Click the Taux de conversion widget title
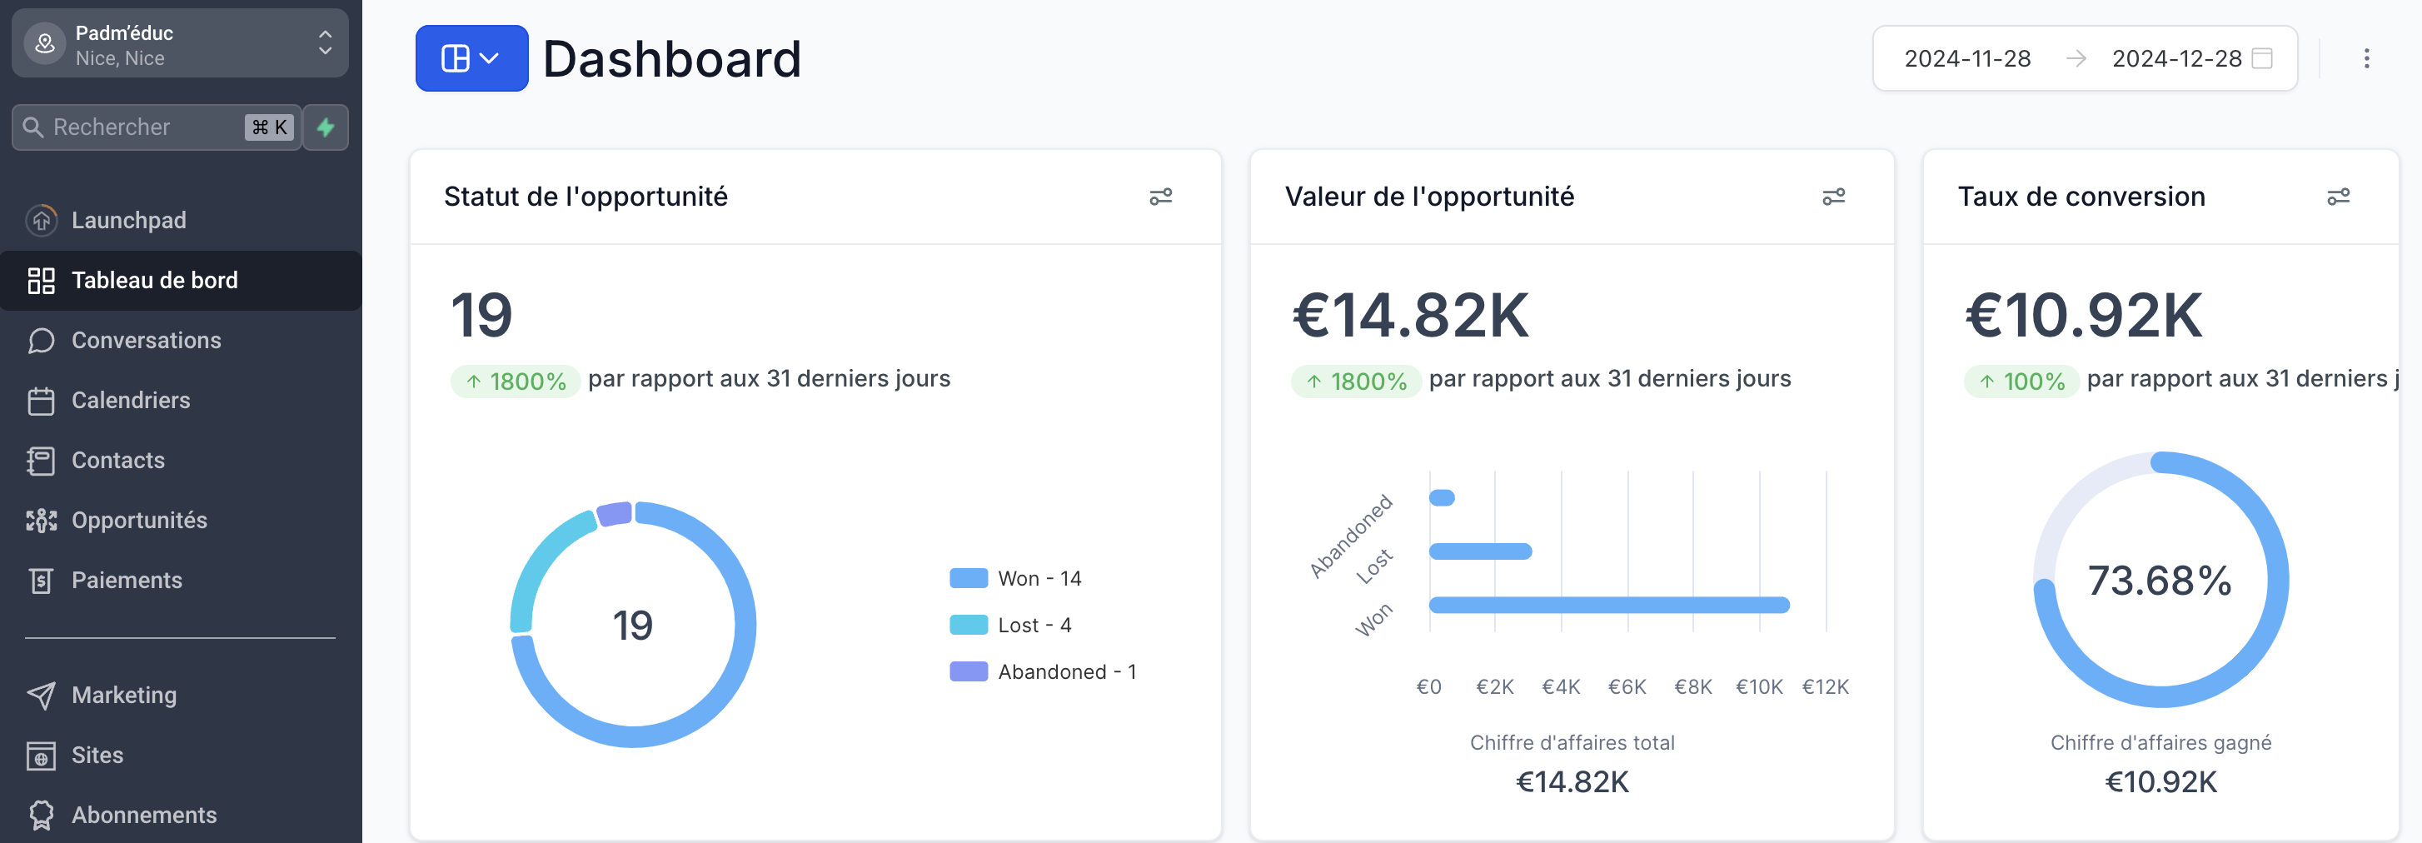Image resolution: width=2422 pixels, height=843 pixels. pyautogui.click(x=2081, y=197)
